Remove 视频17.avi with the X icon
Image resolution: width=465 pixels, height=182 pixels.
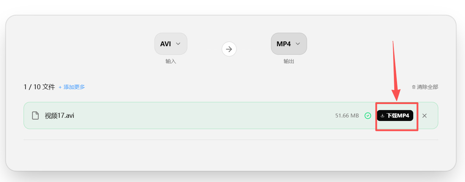coord(425,116)
